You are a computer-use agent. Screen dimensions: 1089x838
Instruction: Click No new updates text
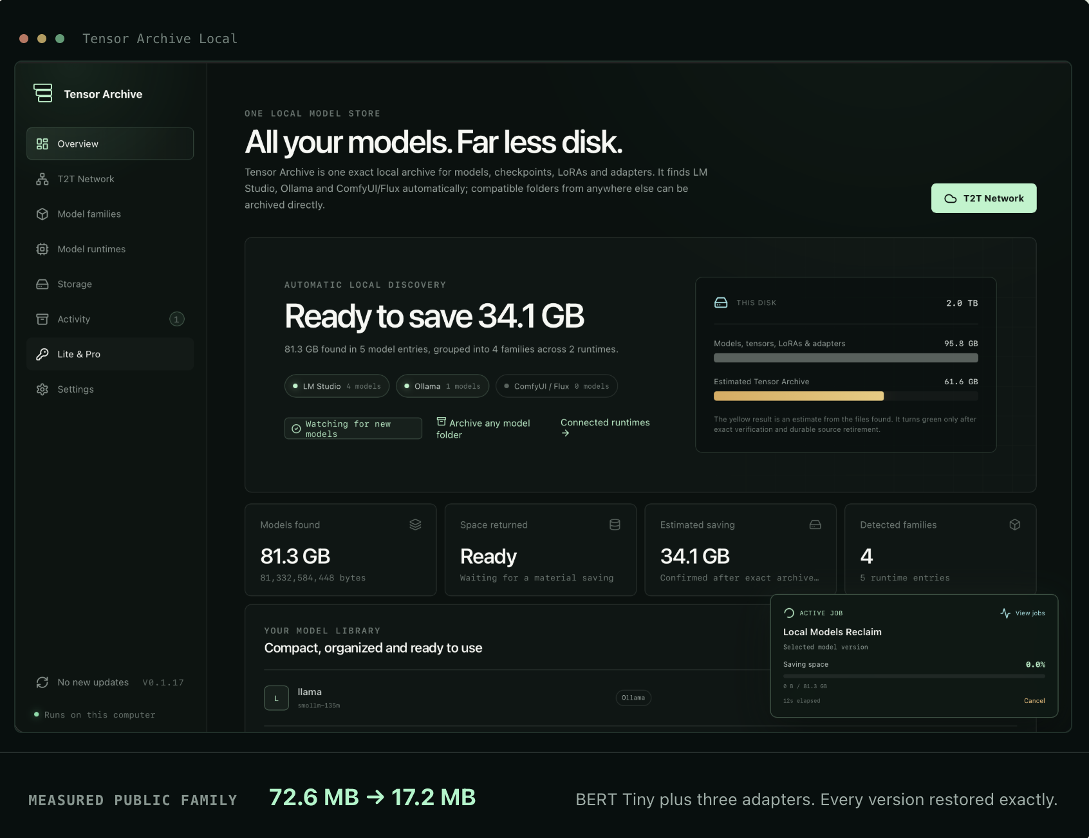93,682
